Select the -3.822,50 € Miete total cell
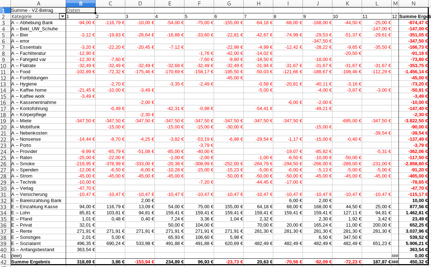 [x=414, y=121]
